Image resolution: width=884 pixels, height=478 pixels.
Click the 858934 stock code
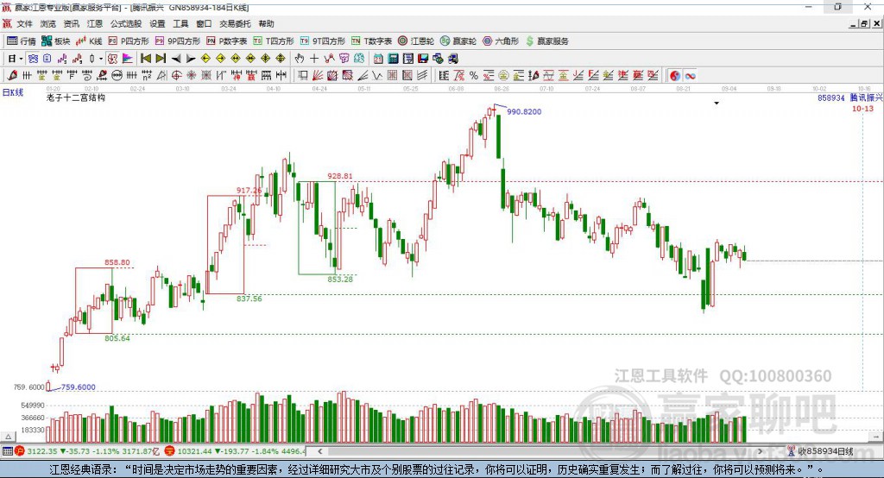pos(831,98)
